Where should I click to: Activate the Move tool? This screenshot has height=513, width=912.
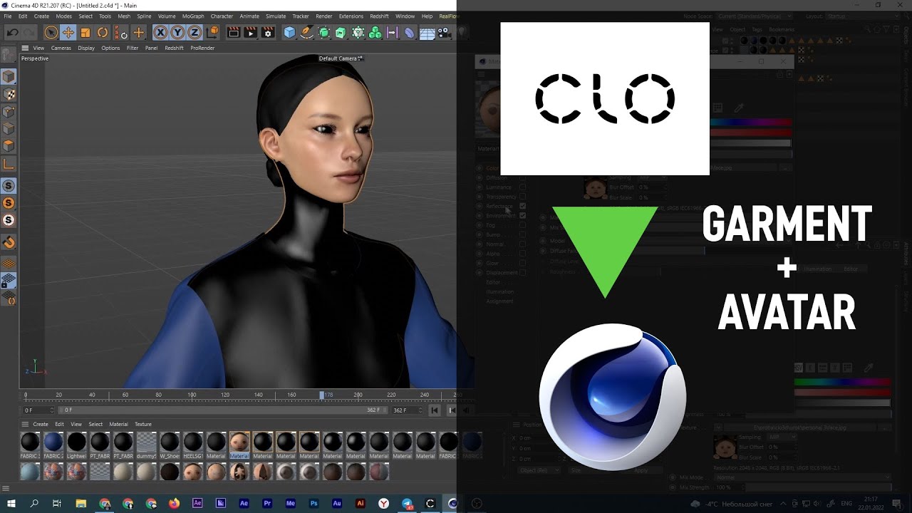(68, 32)
